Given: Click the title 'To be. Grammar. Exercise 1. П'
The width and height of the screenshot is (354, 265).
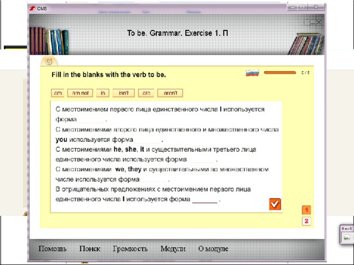Looking at the screenshot, I should [x=178, y=33].
